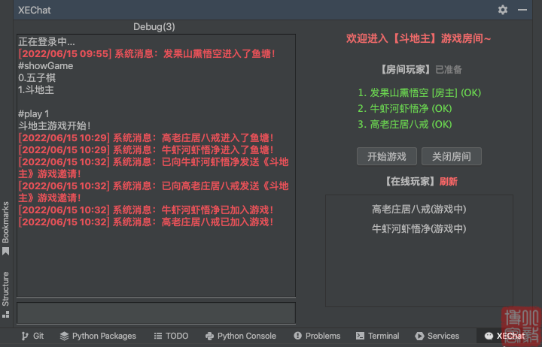
Task: Open the Bookmarks side panel
Action: click(x=5, y=228)
